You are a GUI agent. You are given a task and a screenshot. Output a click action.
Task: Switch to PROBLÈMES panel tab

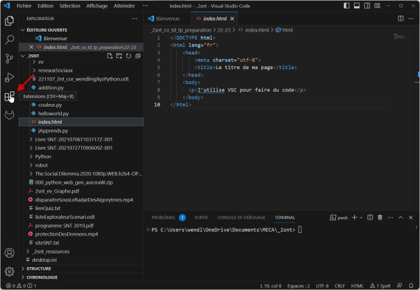click(x=163, y=217)
